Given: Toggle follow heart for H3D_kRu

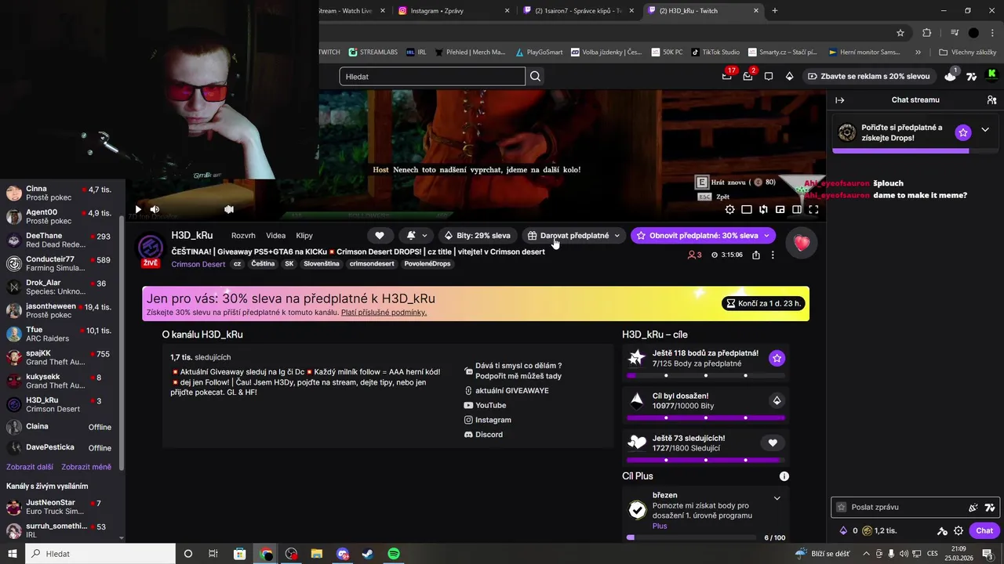Looking at the screenshot, I should (x=380, y=235).
